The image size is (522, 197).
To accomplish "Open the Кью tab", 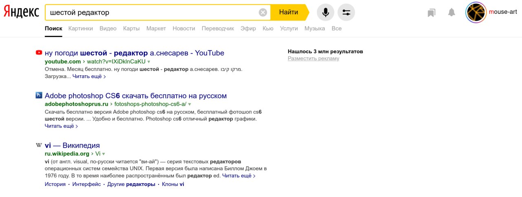I will [x=268, y=28].
